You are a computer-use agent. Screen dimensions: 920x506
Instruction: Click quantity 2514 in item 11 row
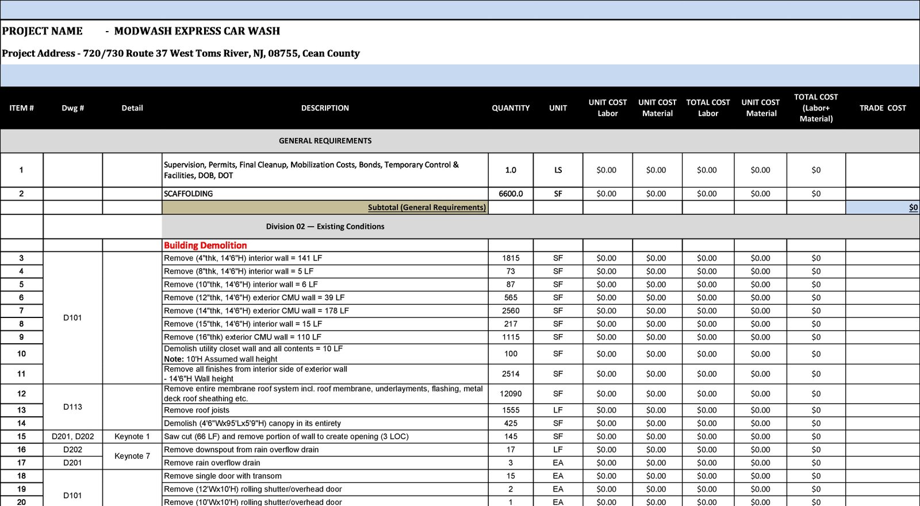511,374
